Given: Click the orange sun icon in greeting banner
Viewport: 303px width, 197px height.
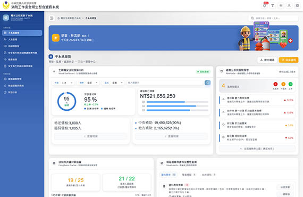Looking at the screenshot, I should [56, 38].
